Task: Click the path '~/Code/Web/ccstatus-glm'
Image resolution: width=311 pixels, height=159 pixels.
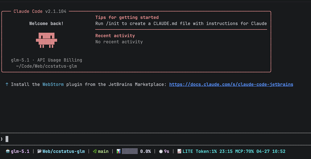Action: point(46,66)
